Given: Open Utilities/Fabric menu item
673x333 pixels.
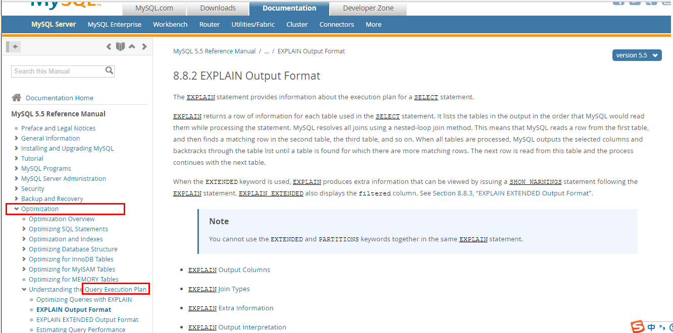Looking at the screenshot, I should pyautogui.click(x=253, y=24).
